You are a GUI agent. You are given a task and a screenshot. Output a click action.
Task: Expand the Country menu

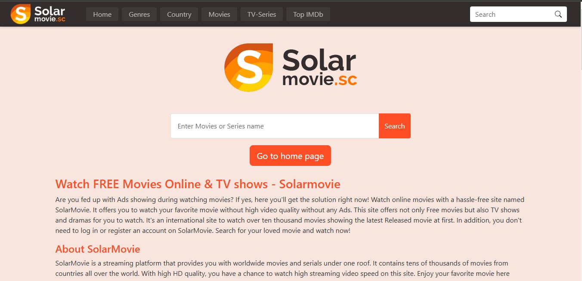point(179,14)
